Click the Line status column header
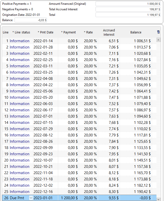 coord(21,32)
